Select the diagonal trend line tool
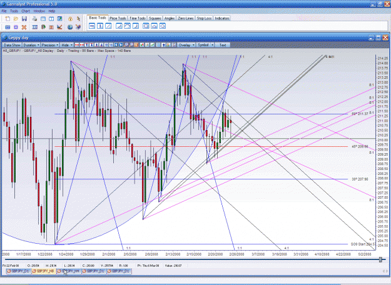 click(x=108, y=26)
